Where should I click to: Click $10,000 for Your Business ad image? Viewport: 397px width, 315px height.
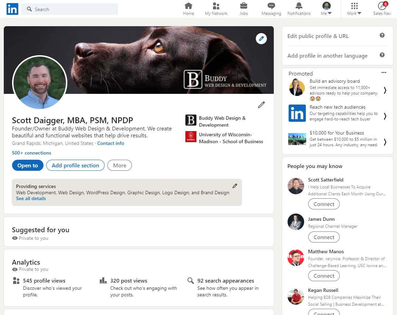pos(297,139)
